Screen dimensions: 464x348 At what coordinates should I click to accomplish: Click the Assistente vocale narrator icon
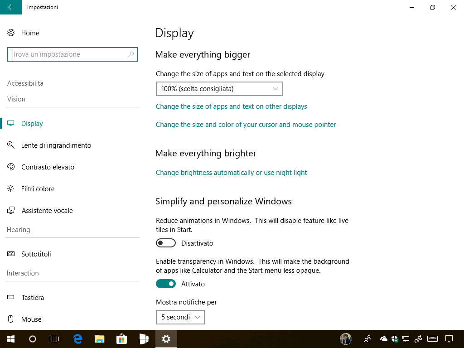11,210
